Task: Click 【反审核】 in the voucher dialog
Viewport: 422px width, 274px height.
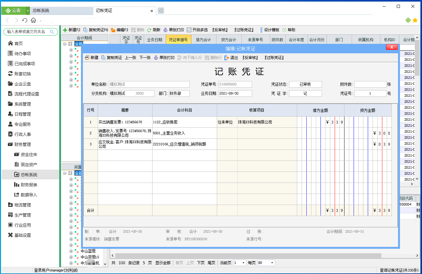Action: tap(250, 58)
